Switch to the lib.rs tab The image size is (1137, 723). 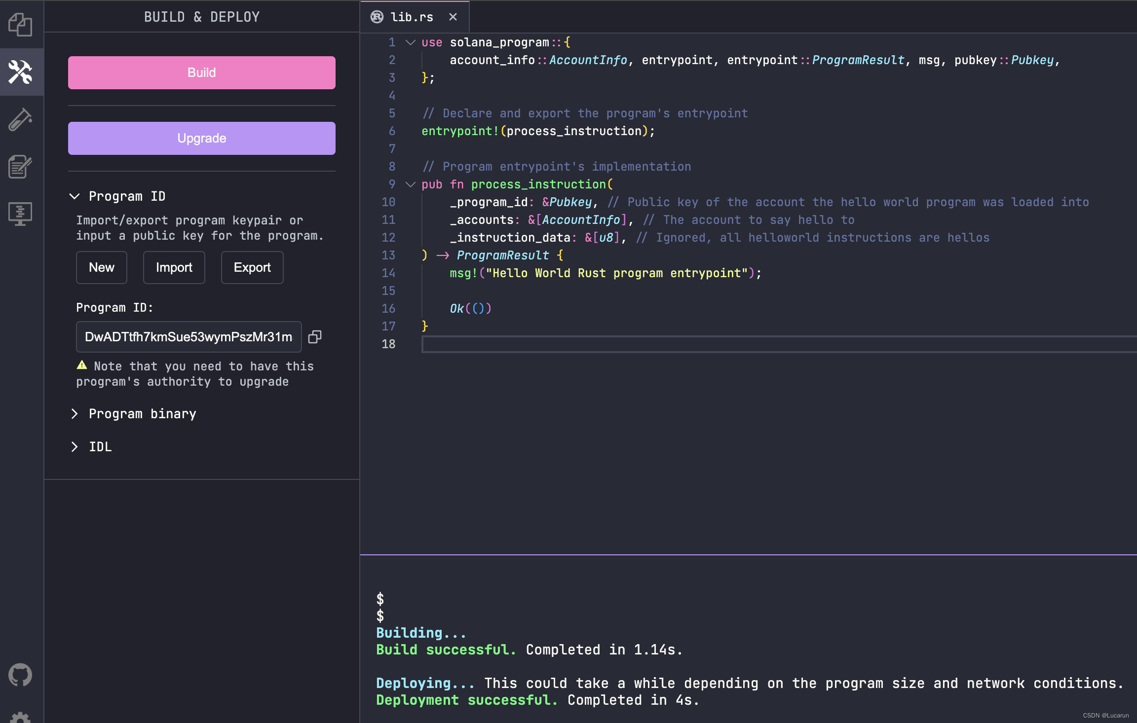coord(412,17)
